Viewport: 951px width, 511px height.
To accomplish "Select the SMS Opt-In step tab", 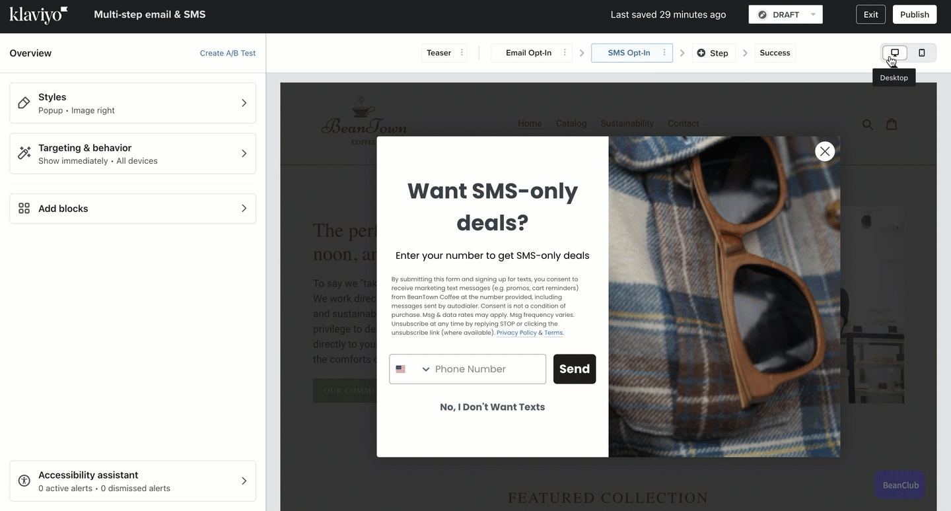I will (629, 53).
